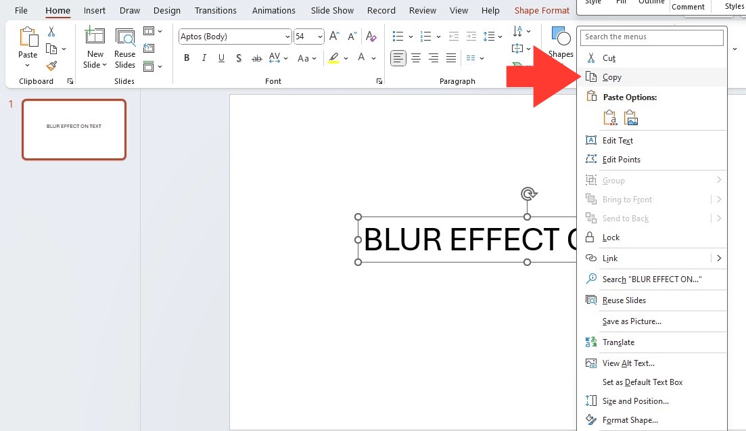Select slide 1 thumbnail
The width and height of the screenshot is (746, 431).
(74, 129)
